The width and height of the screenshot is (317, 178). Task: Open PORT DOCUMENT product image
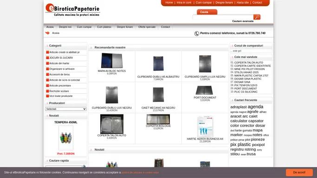coord(204,90)
